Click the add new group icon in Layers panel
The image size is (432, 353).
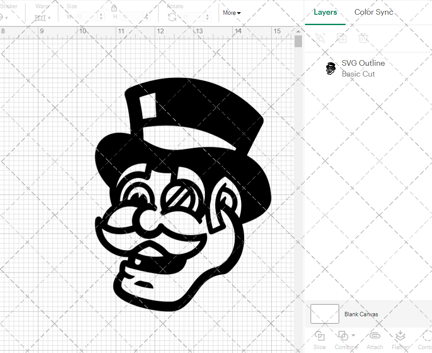342,38
